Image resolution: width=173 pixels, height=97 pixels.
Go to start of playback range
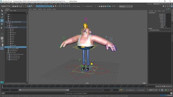[x=157, y=86]
